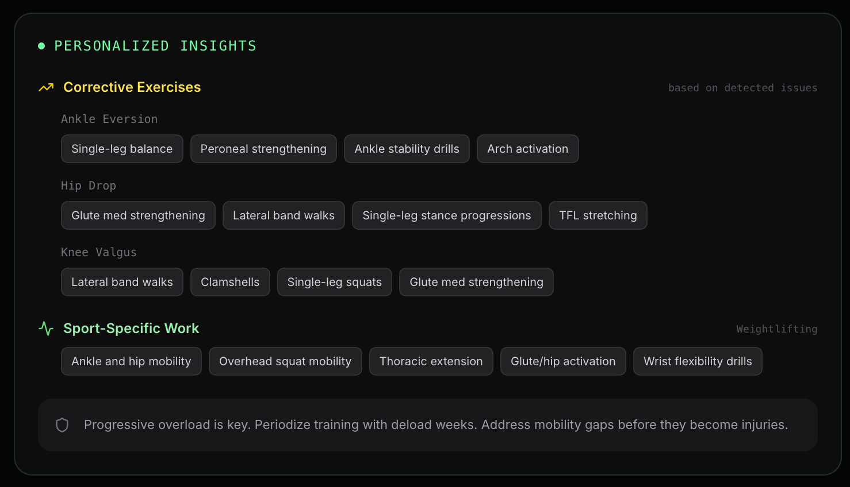Choose the Ankle stability drills chip
The image size is (850, 487).
pos(407,149)
